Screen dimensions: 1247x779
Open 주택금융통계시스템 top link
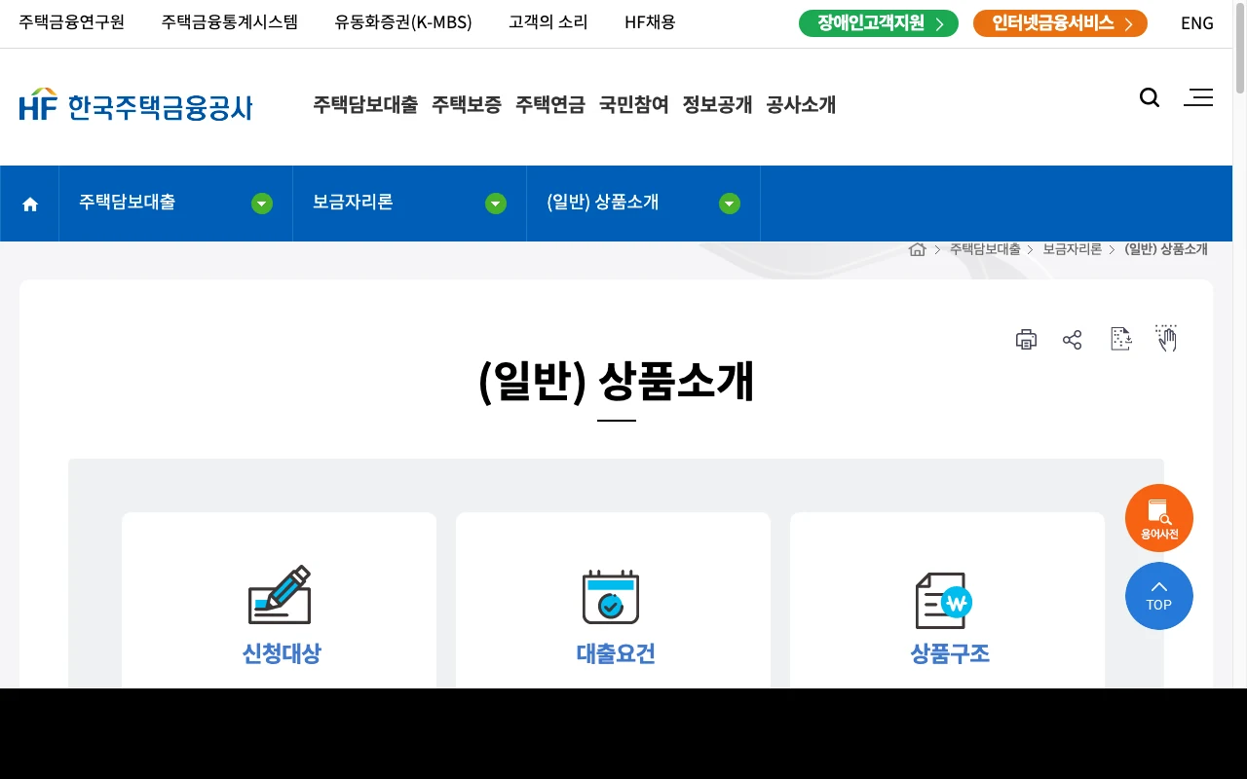tap(230, 22)
